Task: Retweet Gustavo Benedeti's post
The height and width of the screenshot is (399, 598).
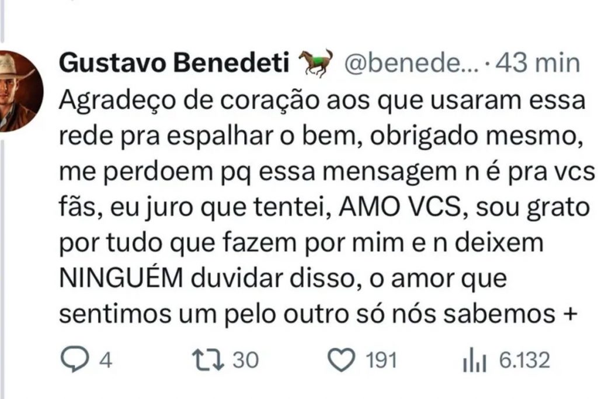Action: pos(208,360)
